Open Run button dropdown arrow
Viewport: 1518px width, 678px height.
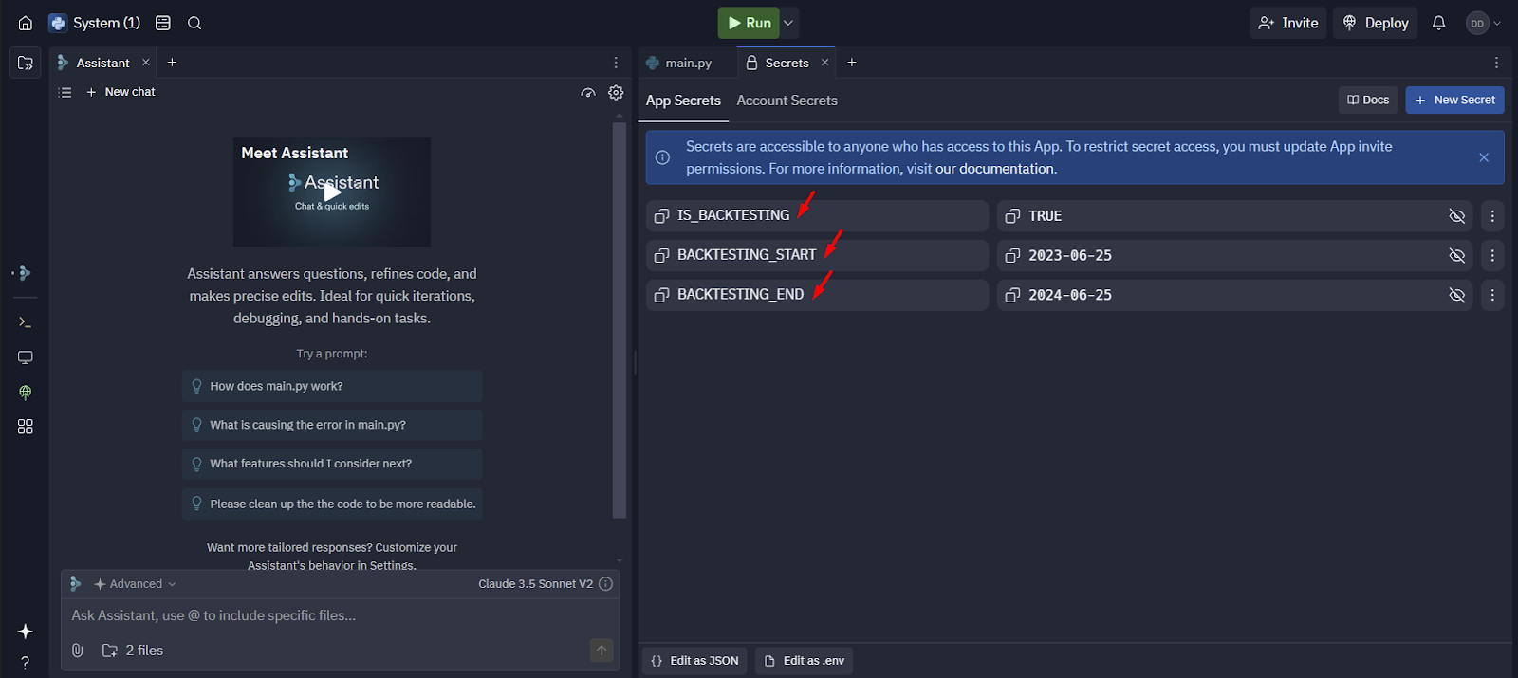pyautogui.click(x=788, y=23)
